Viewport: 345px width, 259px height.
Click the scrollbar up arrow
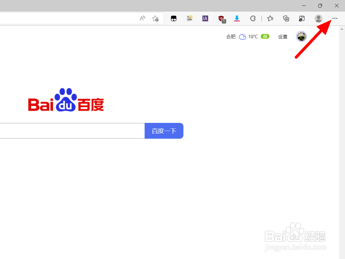(x=342, y=29)
